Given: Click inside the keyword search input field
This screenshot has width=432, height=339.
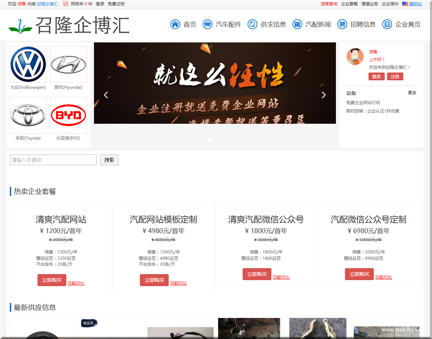Looking at the screenshot, I should pyautogui.click(x=53, y=160).
